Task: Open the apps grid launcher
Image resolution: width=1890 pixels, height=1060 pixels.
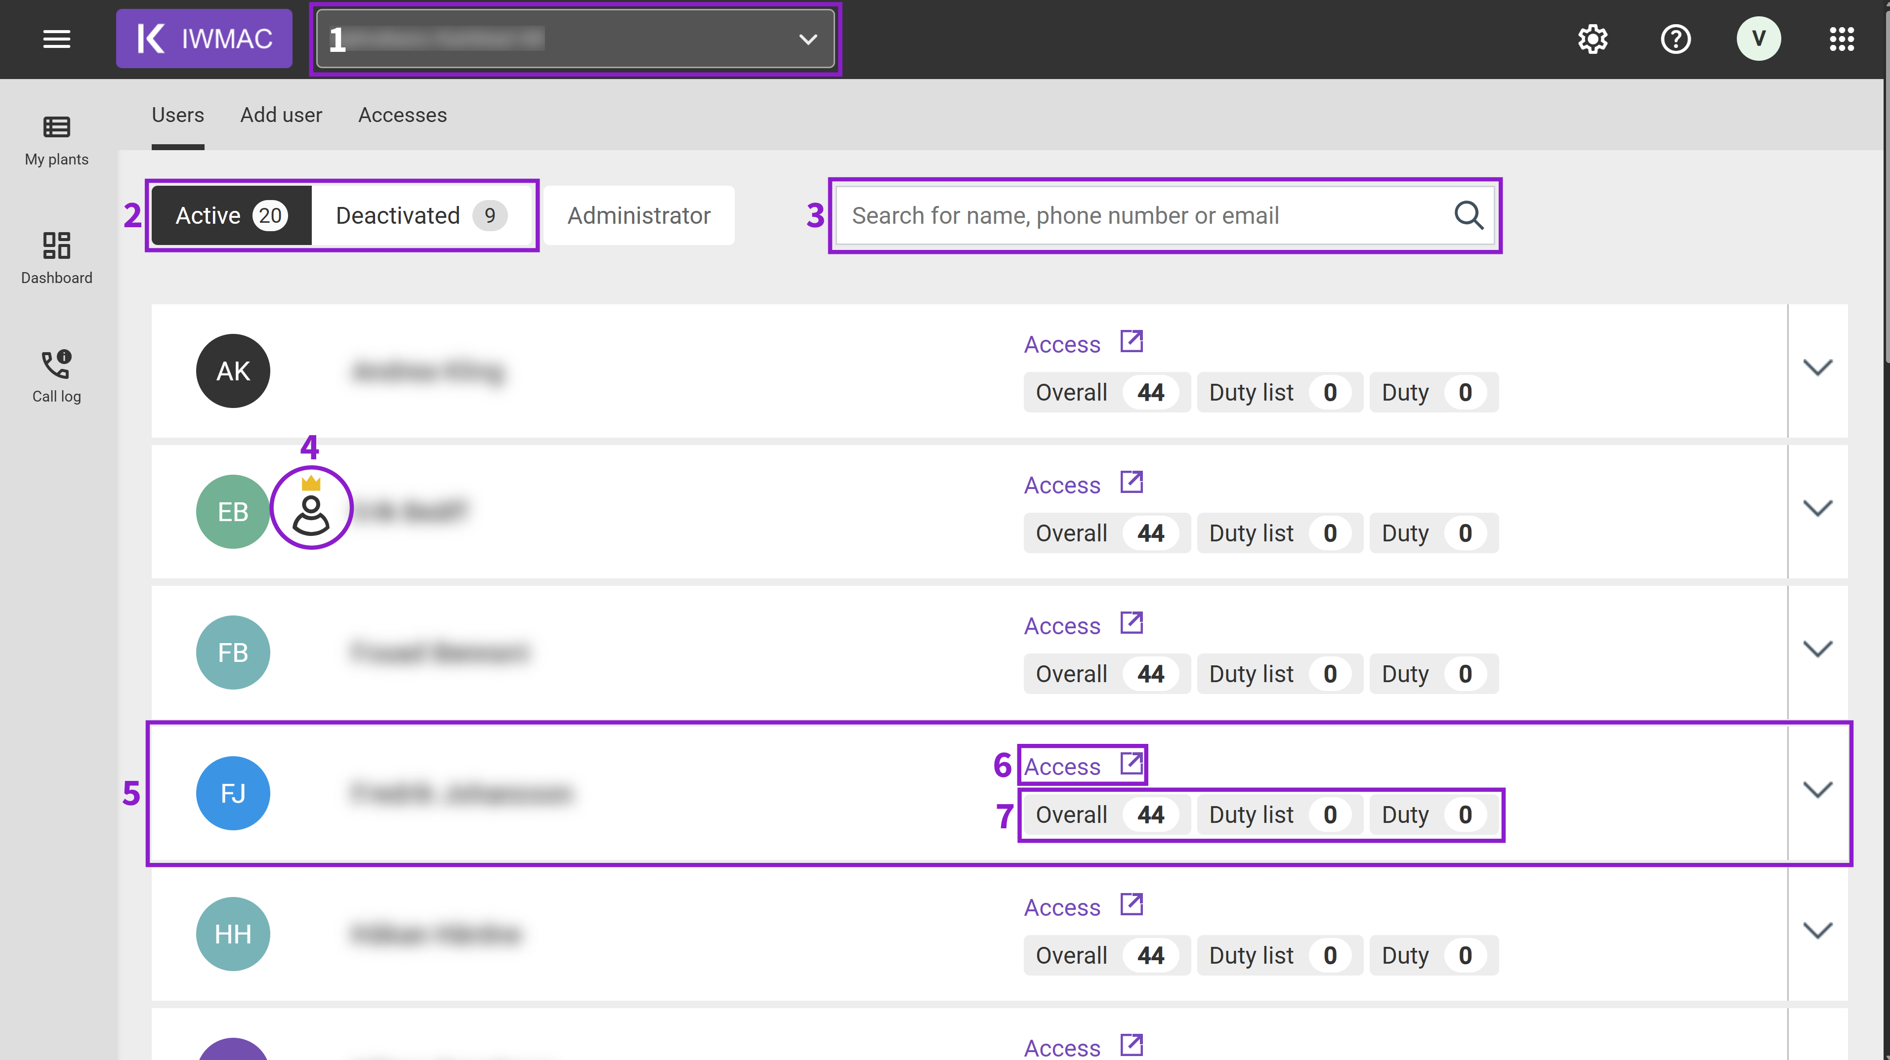Action: tap(1841, 39)
